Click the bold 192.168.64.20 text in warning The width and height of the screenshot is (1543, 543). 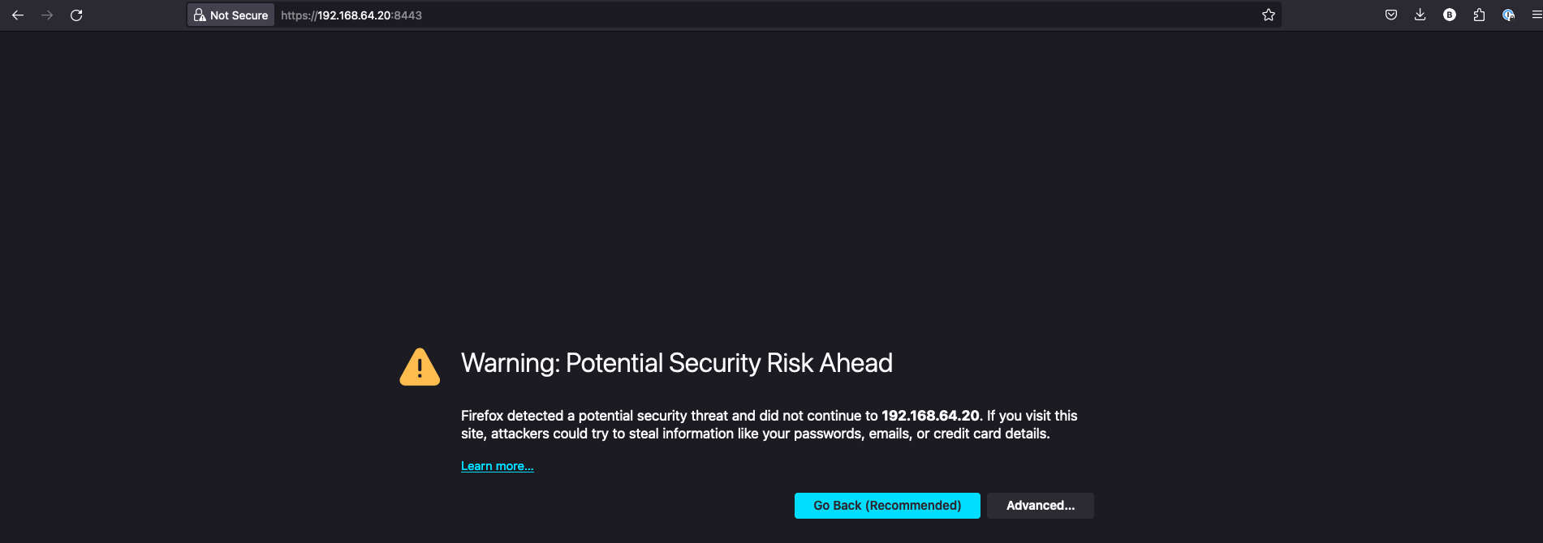(x=930, y=416)
